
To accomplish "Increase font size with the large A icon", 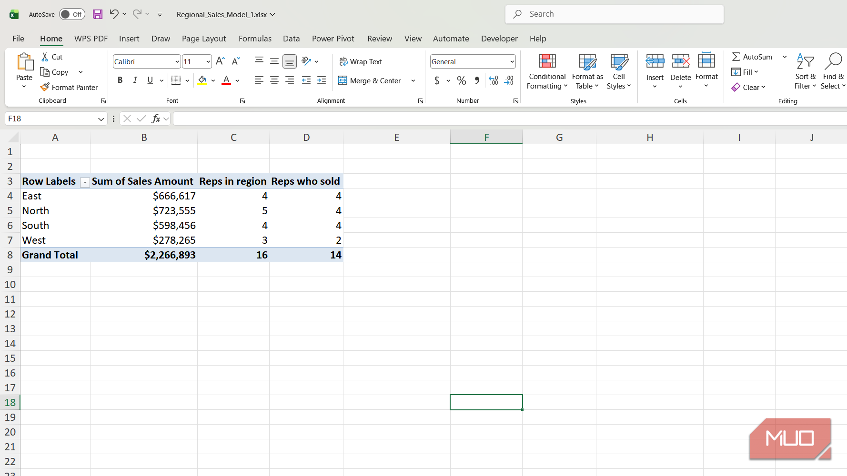I will [x=220, y=61].
